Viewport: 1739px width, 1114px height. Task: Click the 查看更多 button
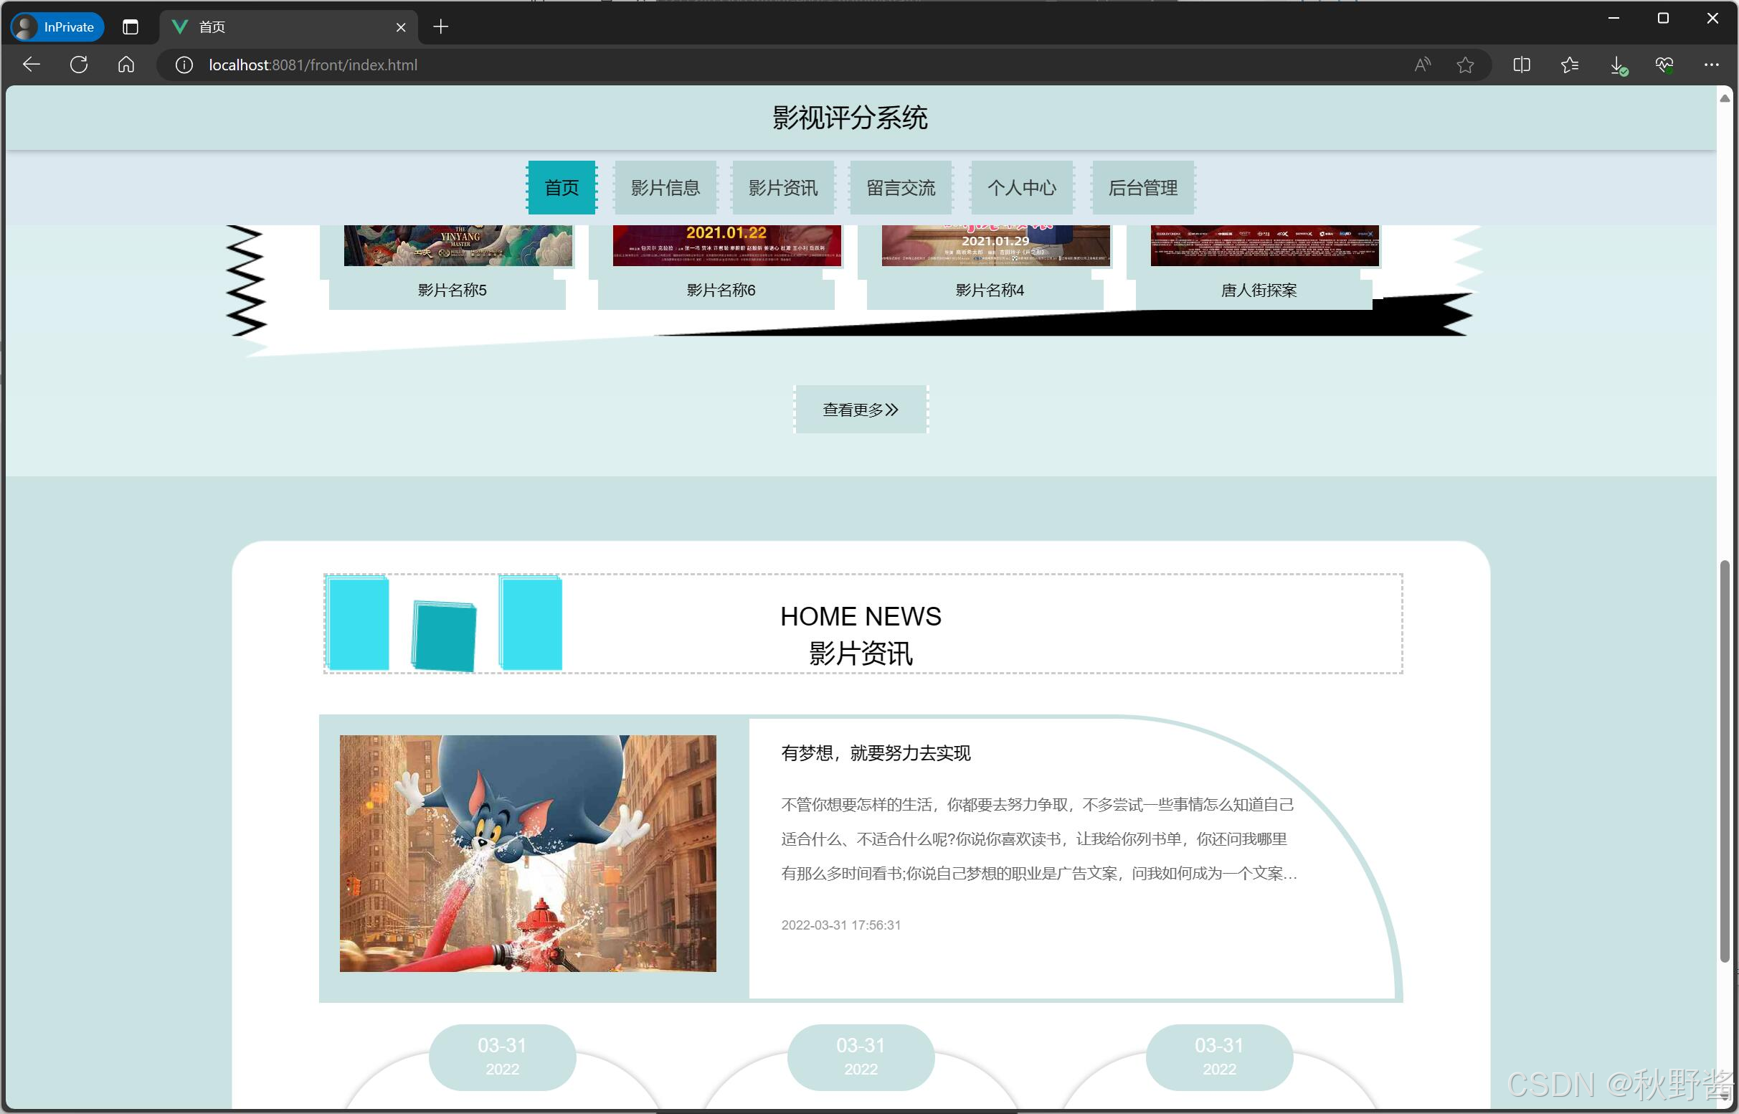click(861, 410)
